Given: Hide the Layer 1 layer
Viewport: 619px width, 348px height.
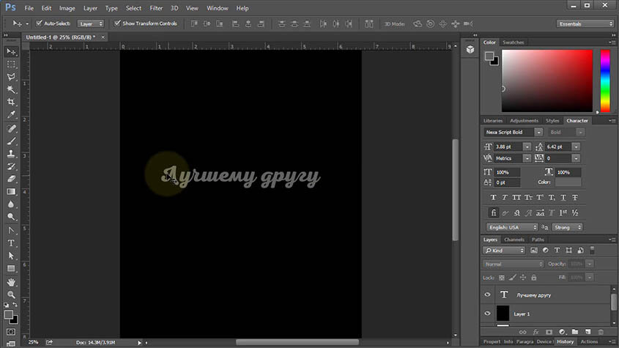Looking at the screenshot, I should (x=488, y=314).
